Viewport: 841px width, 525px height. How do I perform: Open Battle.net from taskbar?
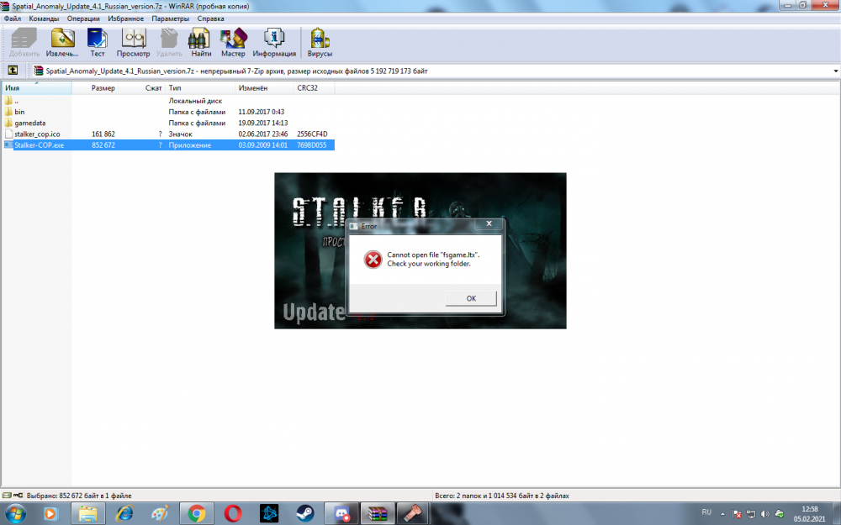(x=269, y=514)
